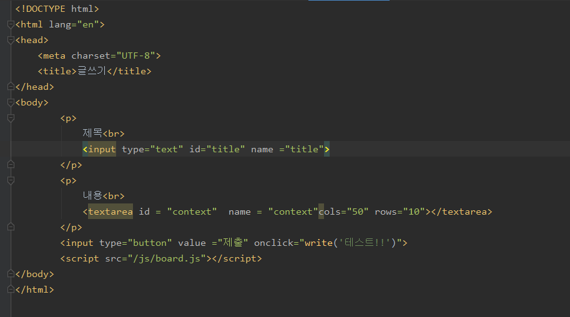Collapse the <html lang="en"> fold marker
Image resolution: width=570 pixels, height=317 pixels.
11,25
